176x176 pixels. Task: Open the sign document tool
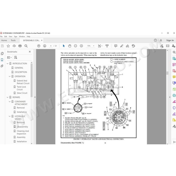(x=127, y=46)
